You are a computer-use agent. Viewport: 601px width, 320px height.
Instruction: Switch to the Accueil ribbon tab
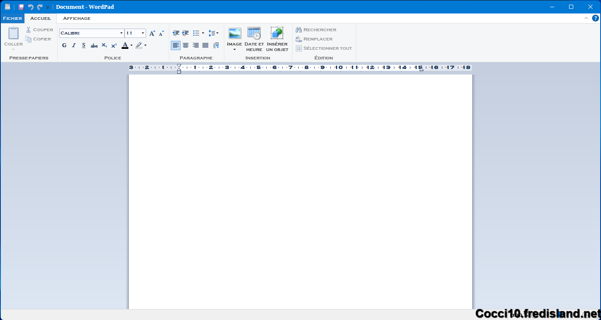click(x=40, y=19)
